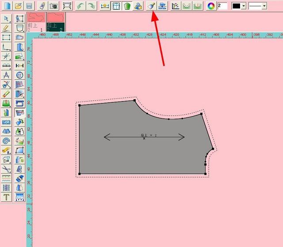Select the blue grid fabric tool

click(x=19, y=84)
